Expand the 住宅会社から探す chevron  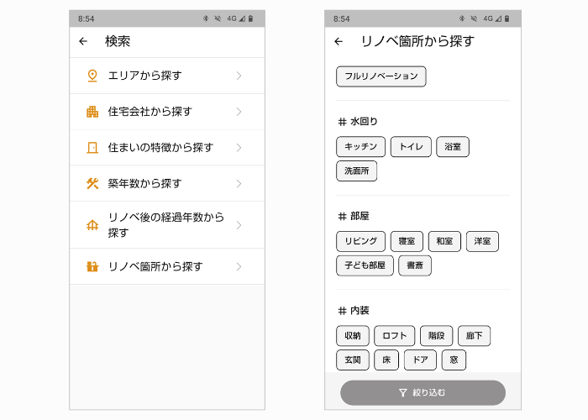coord(239,112)
